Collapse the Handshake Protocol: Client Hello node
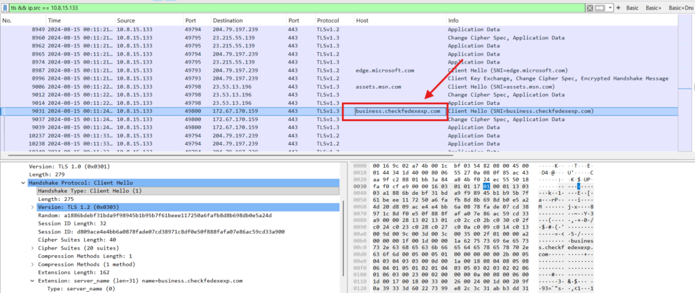 [24, 183]
